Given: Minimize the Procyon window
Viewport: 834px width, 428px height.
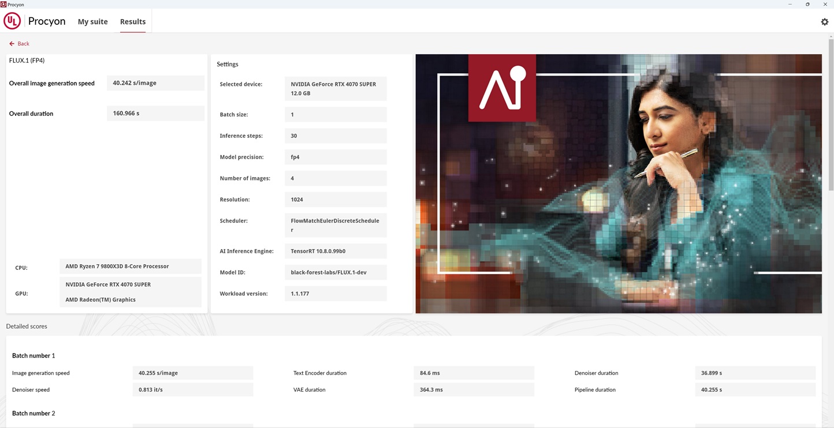Looking at the screenshot, I should point(790,4).
